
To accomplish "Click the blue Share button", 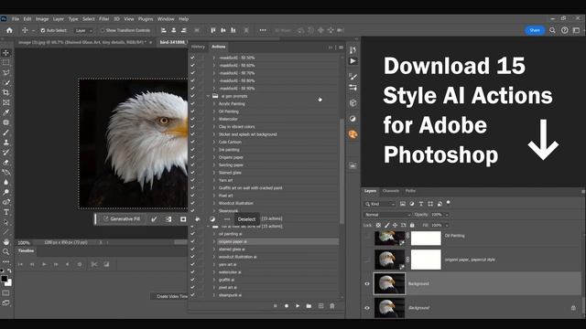I will 535,30.
